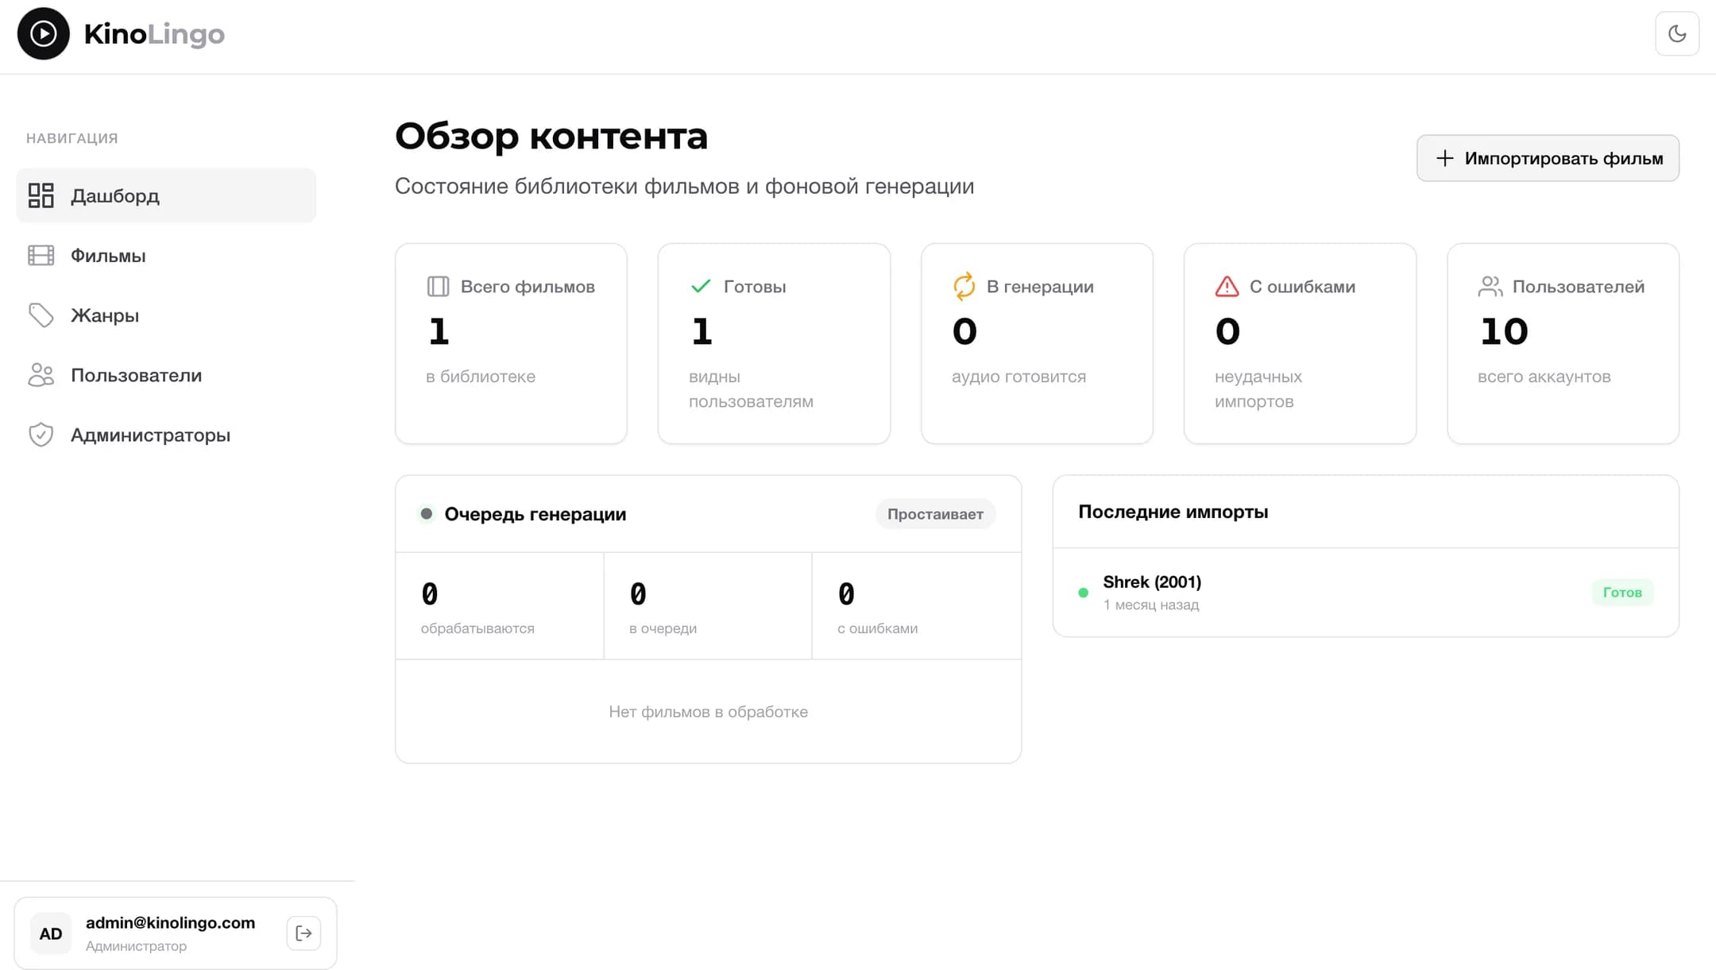Viewport: 1716px width, 970px height.
Task: Click Нет фильмов в обработке message
Action: [708, 712]
